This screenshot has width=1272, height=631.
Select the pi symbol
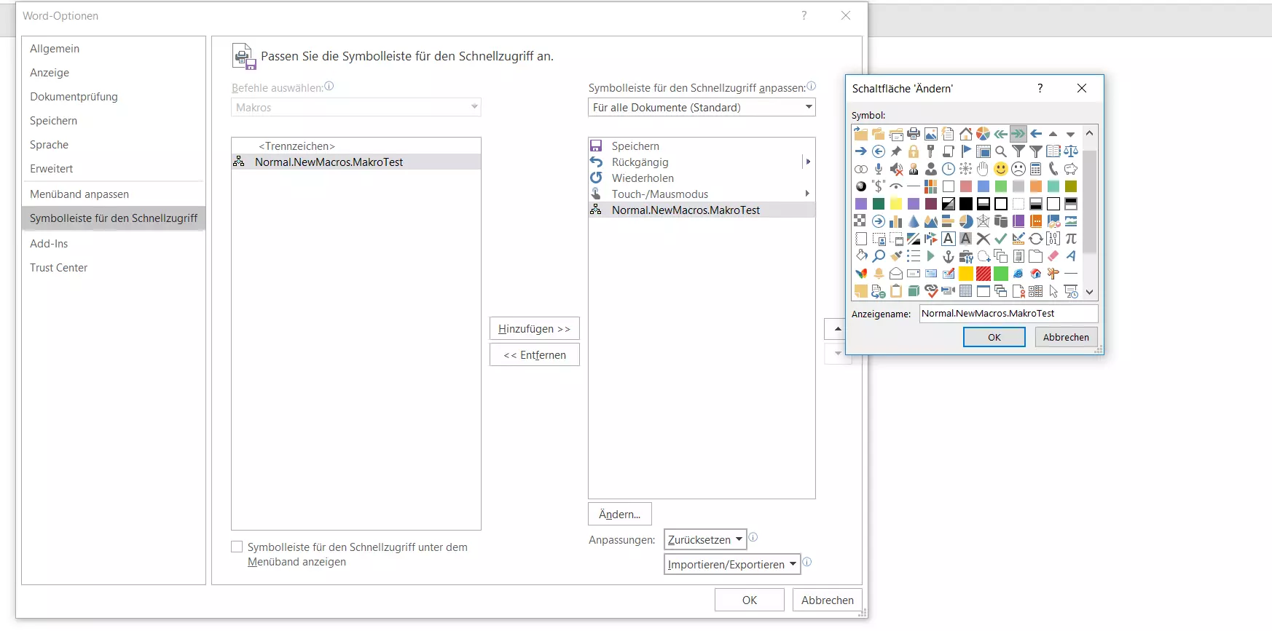click(1071, 239)
